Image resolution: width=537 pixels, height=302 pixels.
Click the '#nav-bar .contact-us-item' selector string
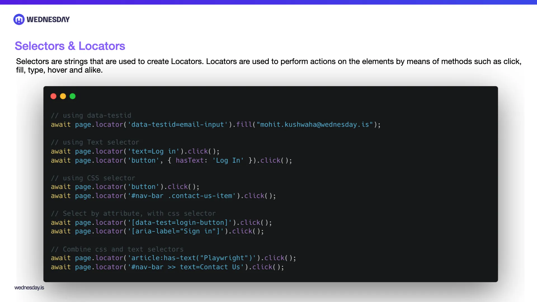pyautogui.click(x=182, y=196)
